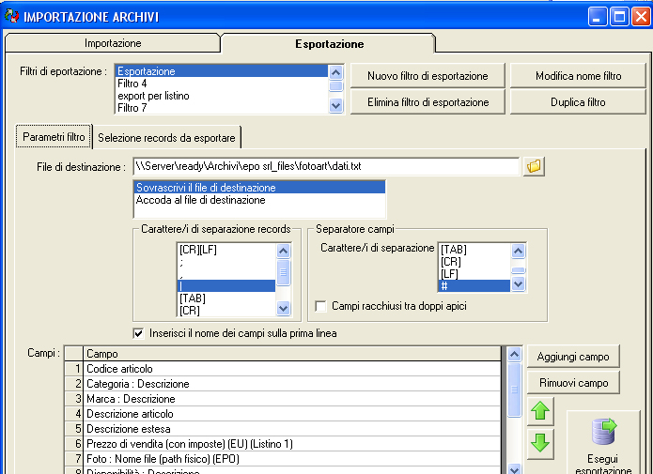Select export per listino filter
The width and height of the screenshot is (653, 474).
pos(222,96)
